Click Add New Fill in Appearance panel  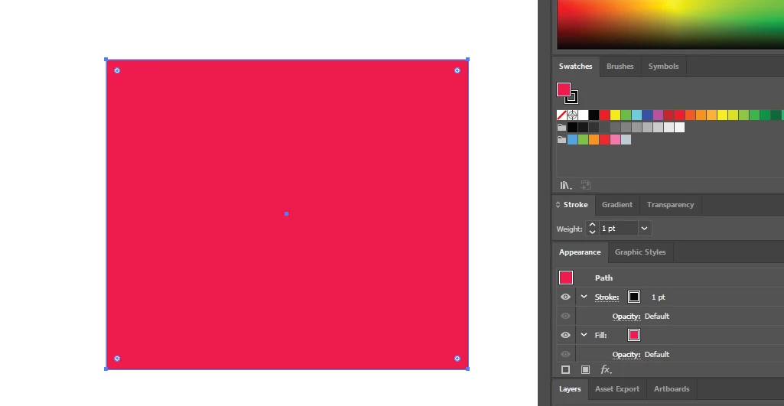[x=585, y=369]
